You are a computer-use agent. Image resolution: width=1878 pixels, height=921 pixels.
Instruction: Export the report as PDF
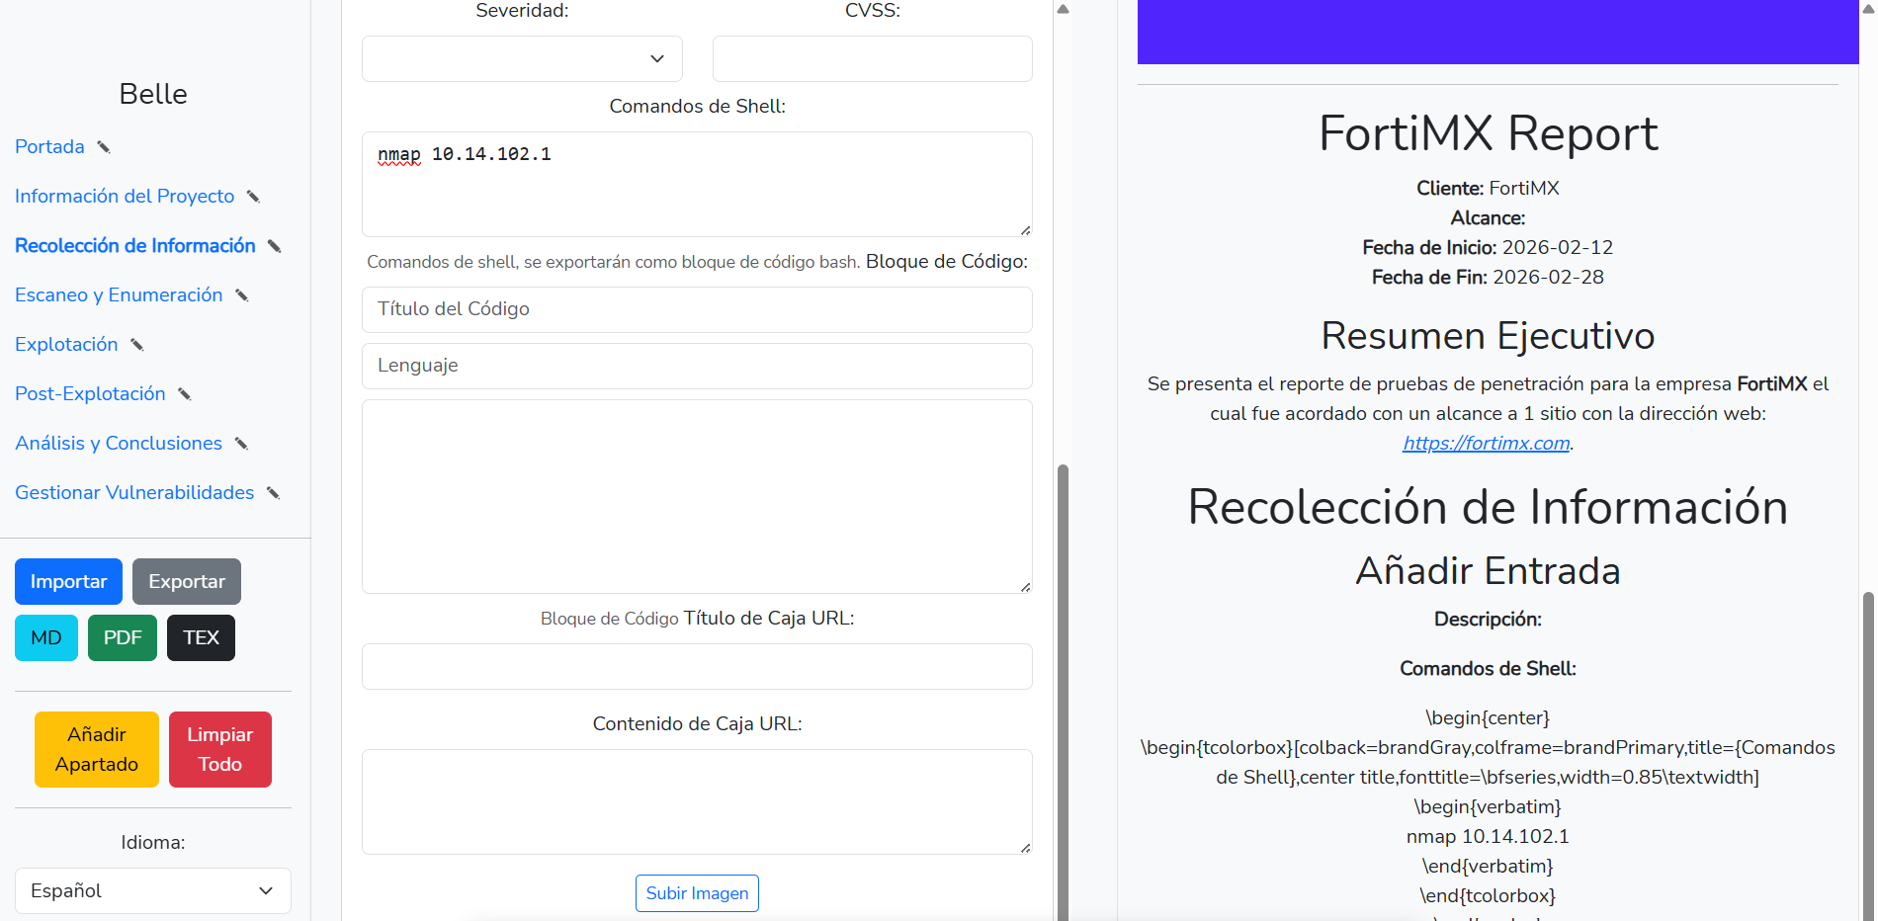point(123,637)
